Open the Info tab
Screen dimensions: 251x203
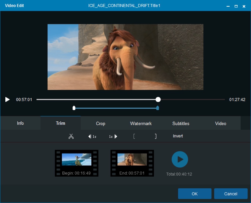(20, 123)
